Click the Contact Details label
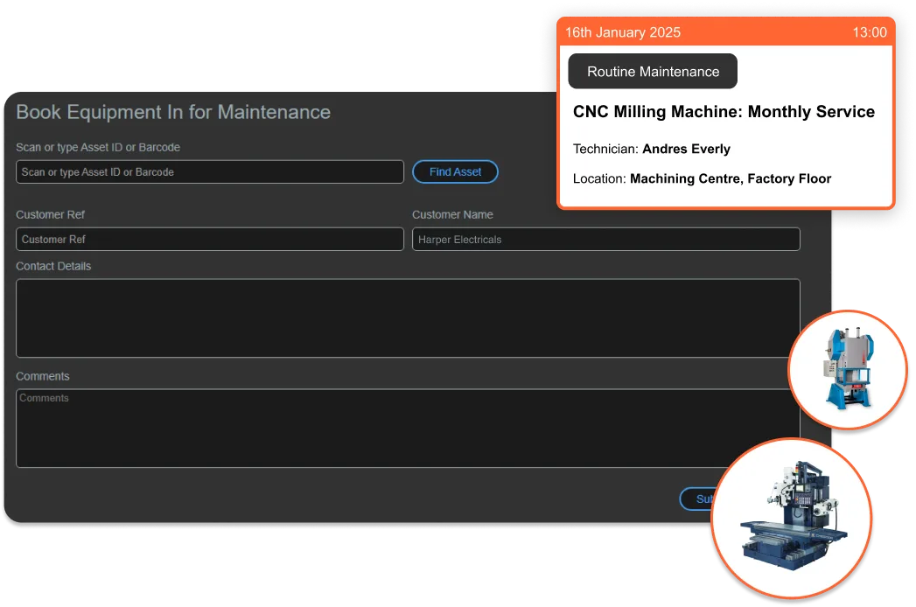The width and height of the screenshot is (916, 607). point(53,266)
